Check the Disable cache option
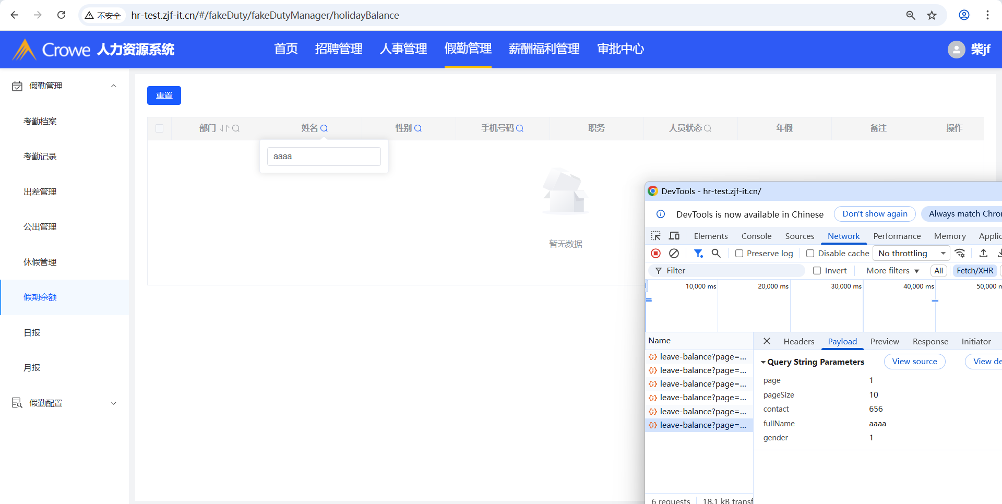Image resolution: width=1002 pixels, height=504 pixels. tap(810, 254)
